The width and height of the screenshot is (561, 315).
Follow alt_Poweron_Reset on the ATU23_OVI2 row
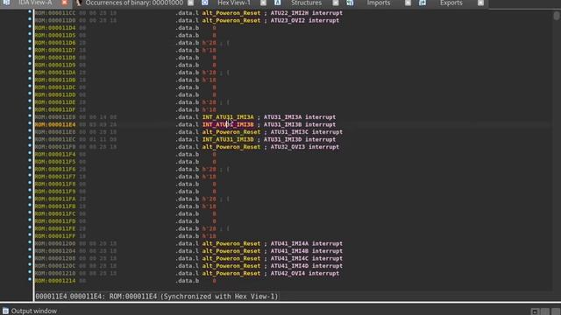(x=231, y=20)
